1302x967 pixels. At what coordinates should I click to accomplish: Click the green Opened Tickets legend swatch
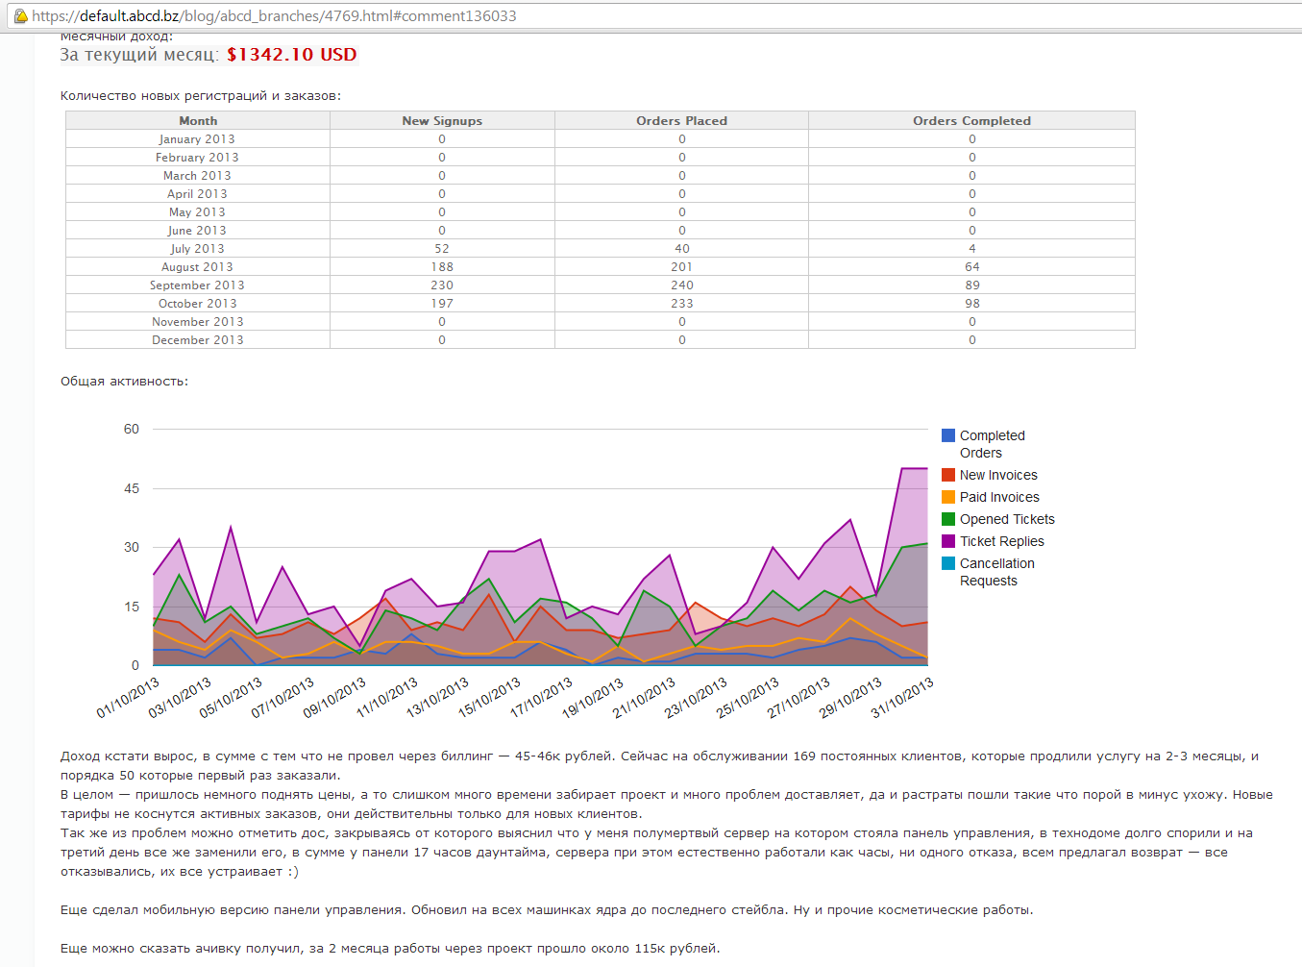coord(948,519)
